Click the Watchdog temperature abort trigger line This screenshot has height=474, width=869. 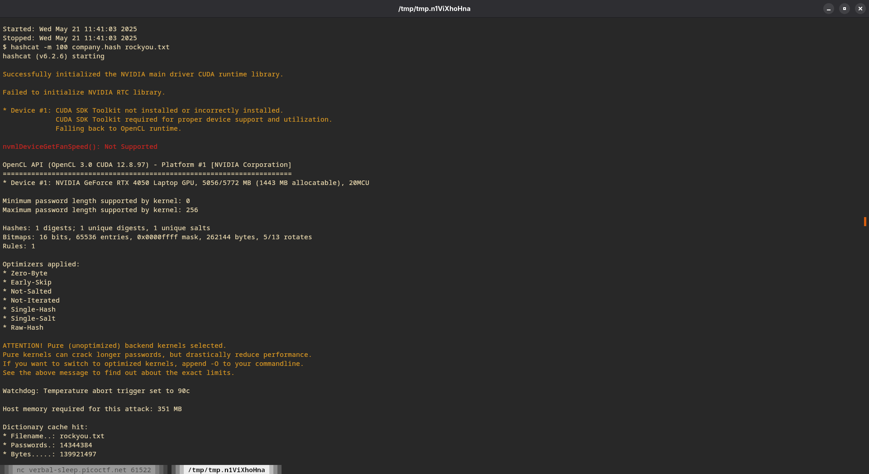96,391
